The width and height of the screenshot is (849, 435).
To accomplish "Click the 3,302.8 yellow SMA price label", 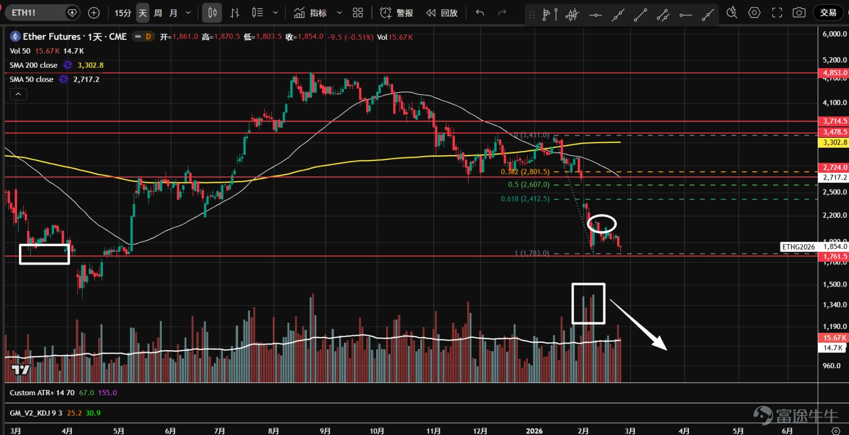I will tap(835, 143).
